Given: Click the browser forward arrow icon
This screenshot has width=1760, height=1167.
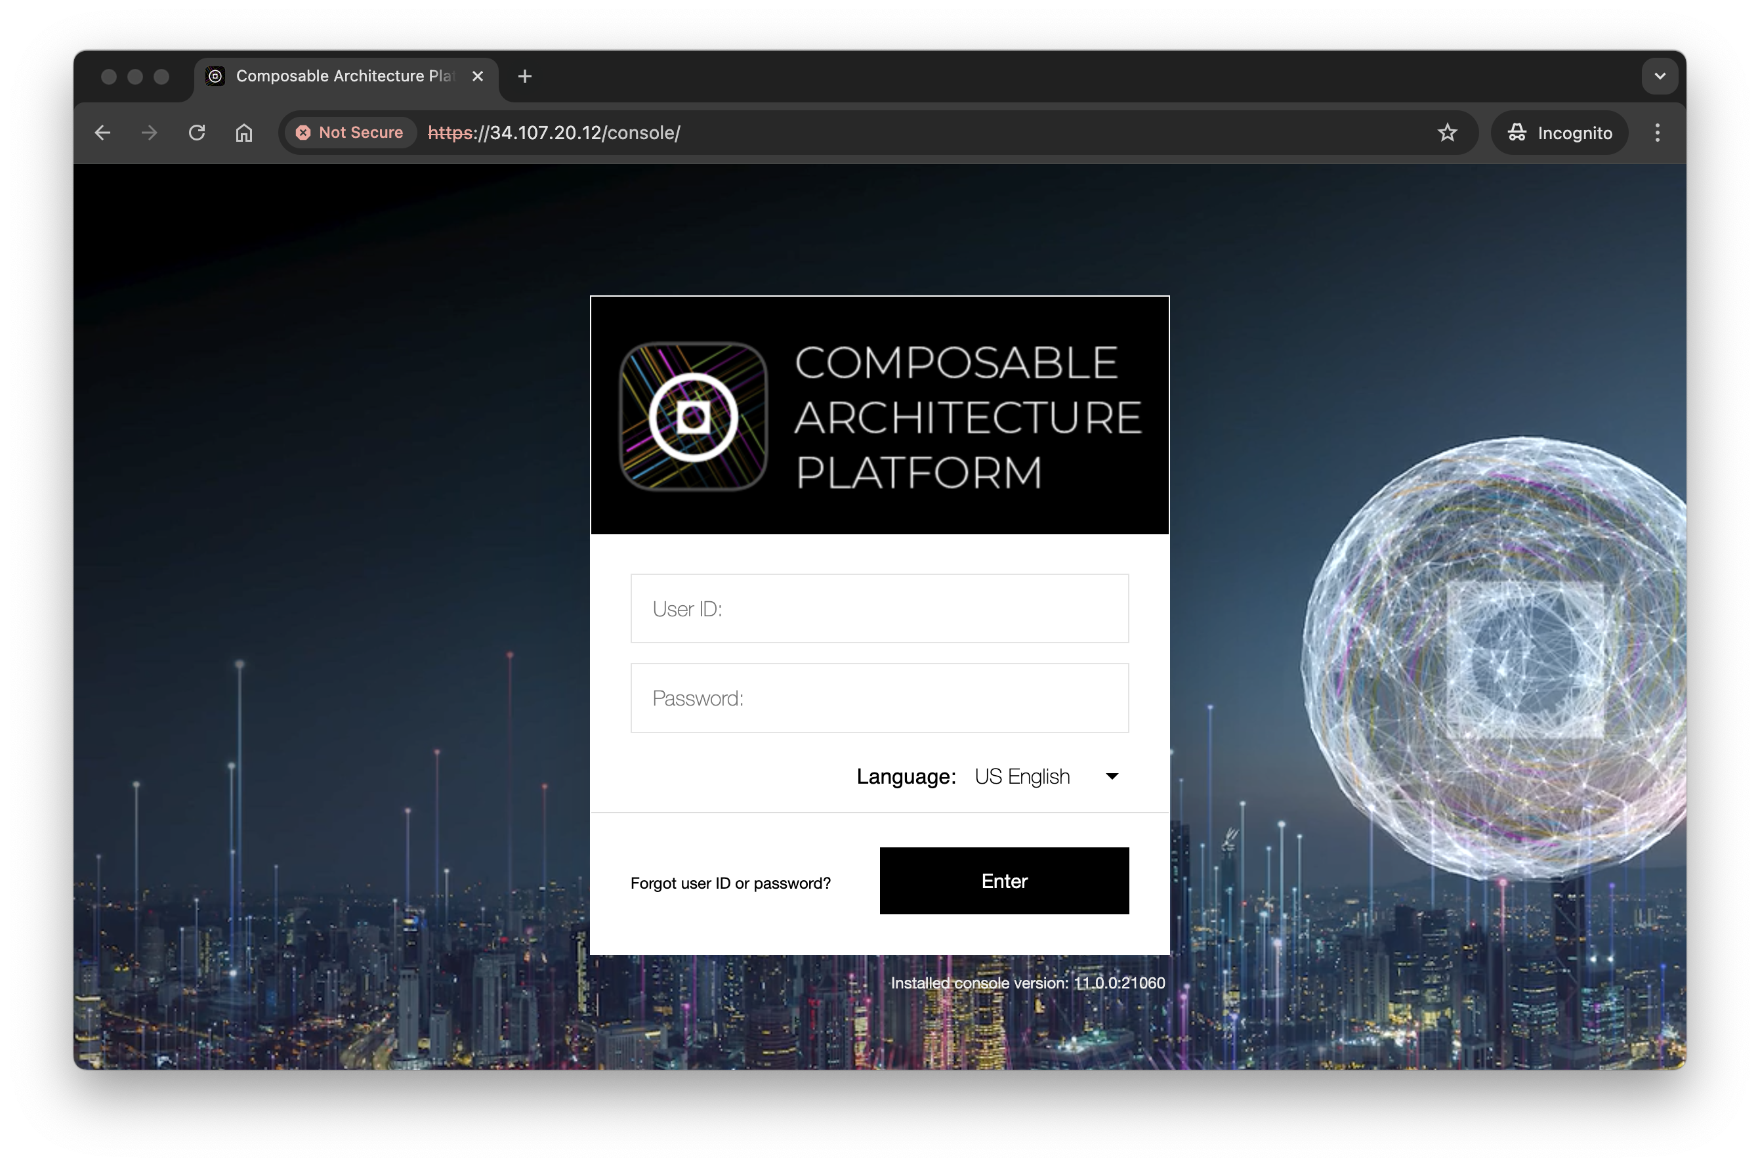Looking at the screenshot, I should click(150, 133).
